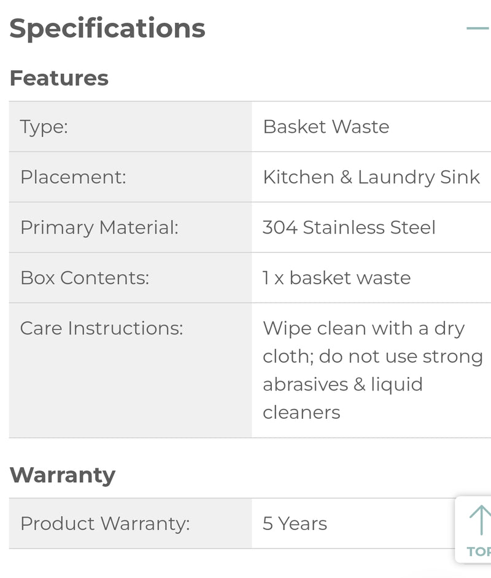Viewport: 491px width, 578px height.
Task: Click the Type: label cell
Action: pos(44,127)
